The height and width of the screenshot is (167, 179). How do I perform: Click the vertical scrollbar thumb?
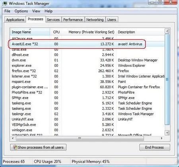coord(167,79)
